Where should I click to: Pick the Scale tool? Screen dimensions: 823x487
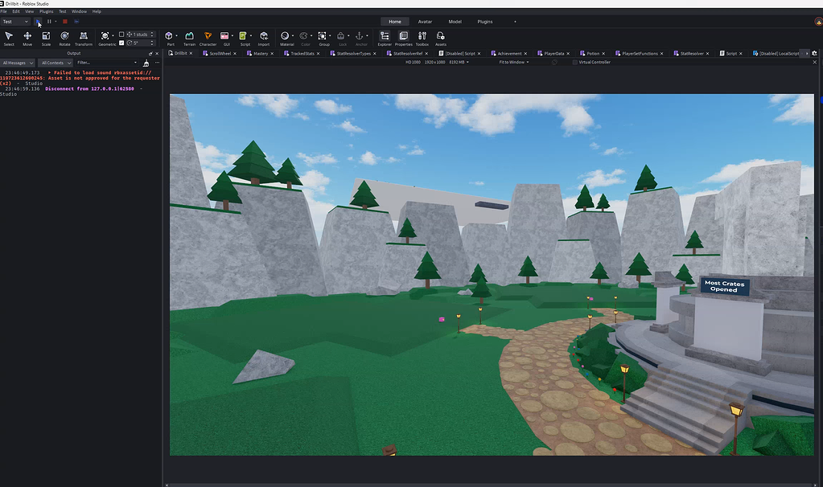[46, 39]
